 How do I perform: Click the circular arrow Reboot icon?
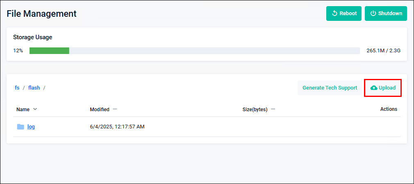pos(334,13)
